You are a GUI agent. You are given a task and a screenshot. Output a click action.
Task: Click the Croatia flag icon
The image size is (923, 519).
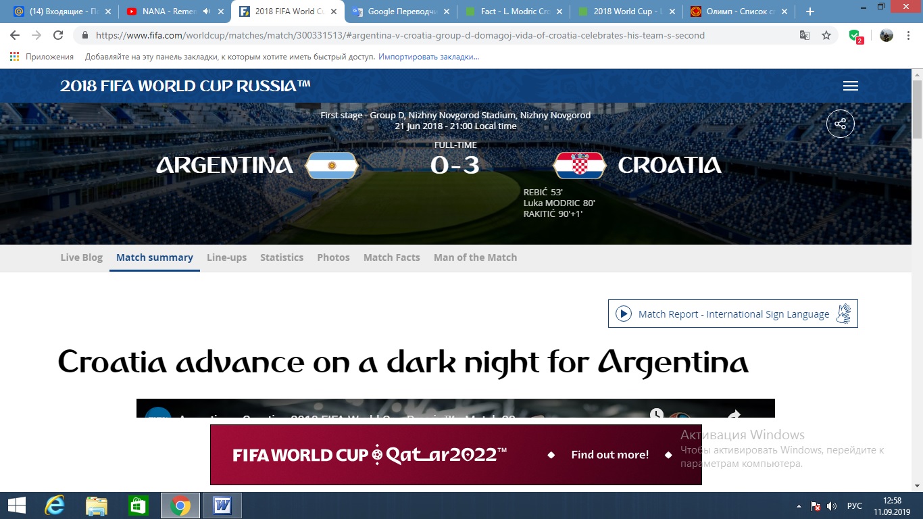pos(580,166)
